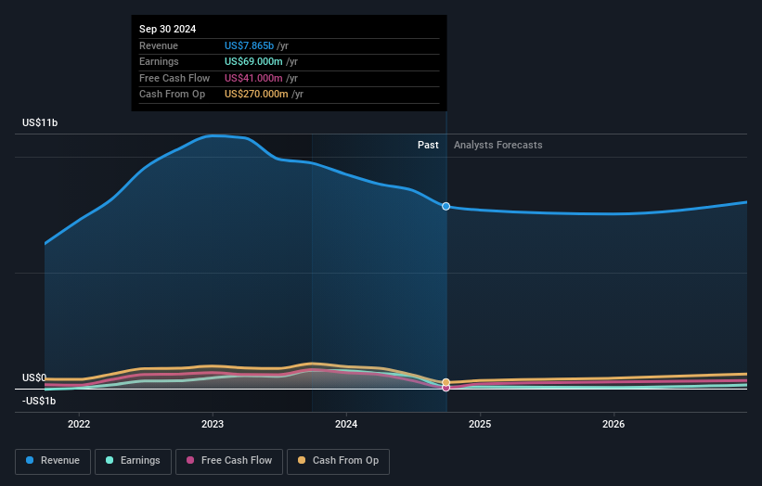This screenshot has width=762, height=486.
Task: Toggle the Free Cash Flow legend series
Action: (229, 461)
